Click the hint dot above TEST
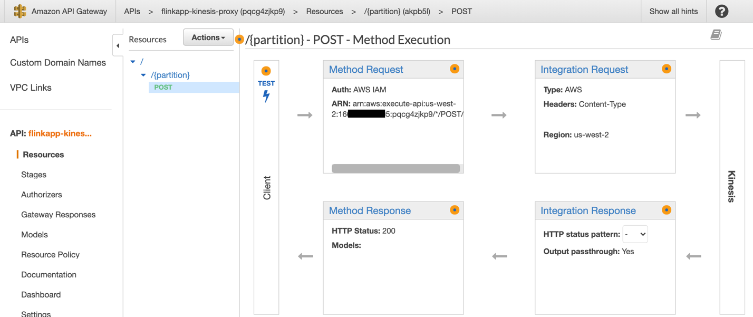Viewport: 753px width, 317px height. click(266, 71)
